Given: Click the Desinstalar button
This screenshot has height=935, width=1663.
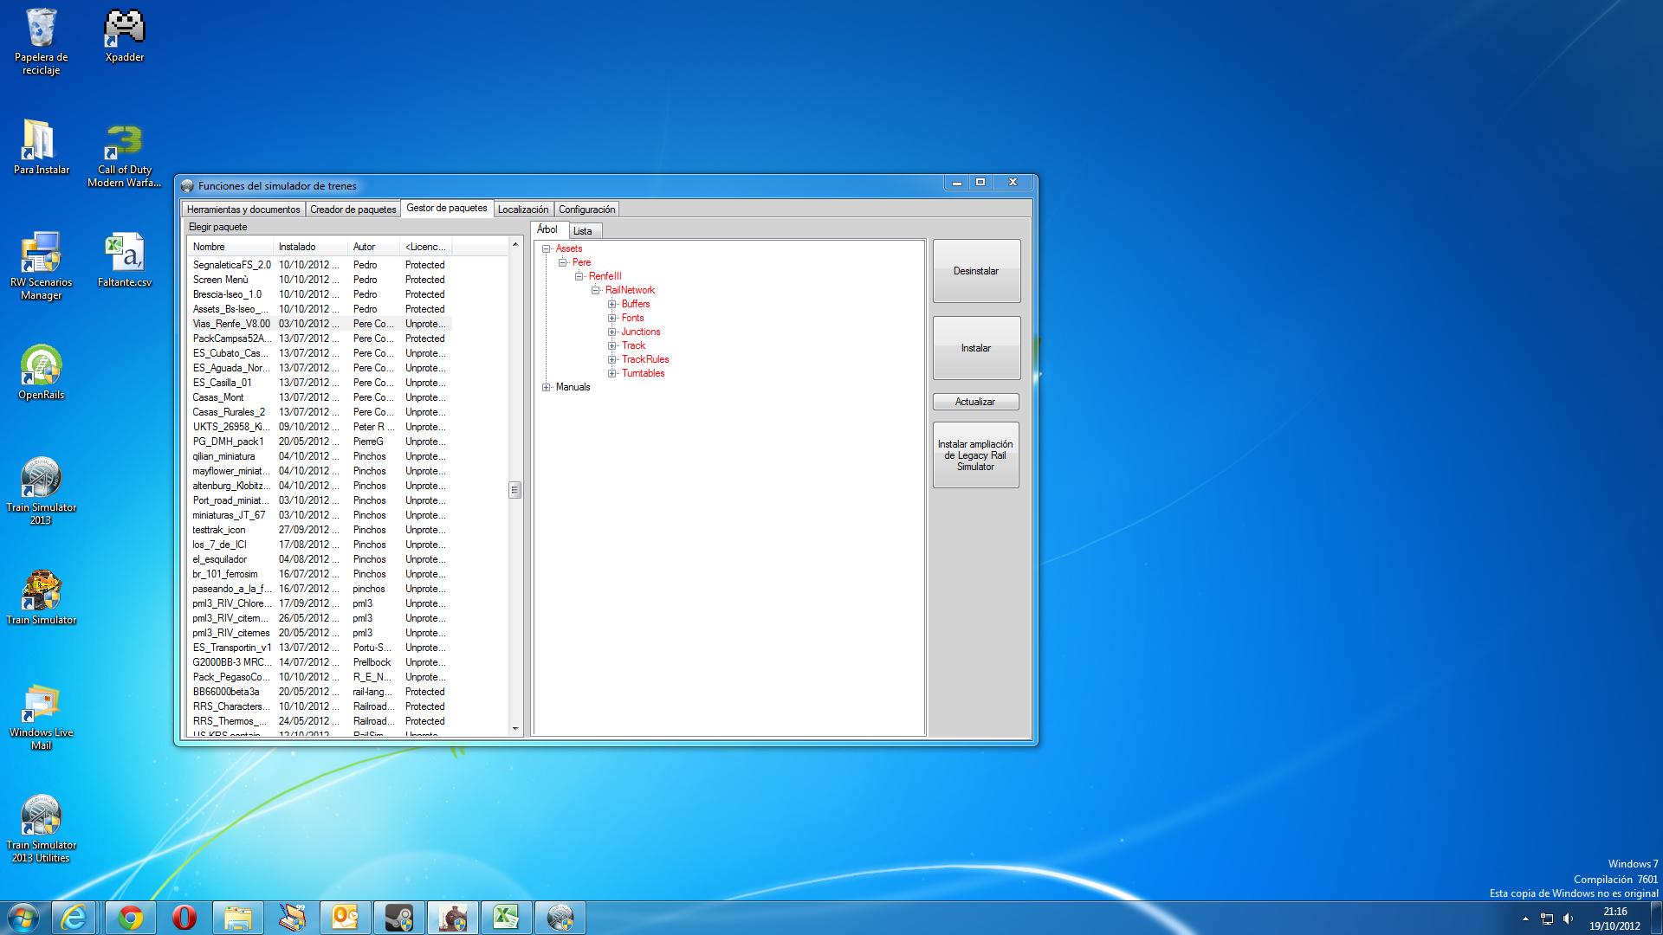Looking at the screenshot, I should 976,271.
